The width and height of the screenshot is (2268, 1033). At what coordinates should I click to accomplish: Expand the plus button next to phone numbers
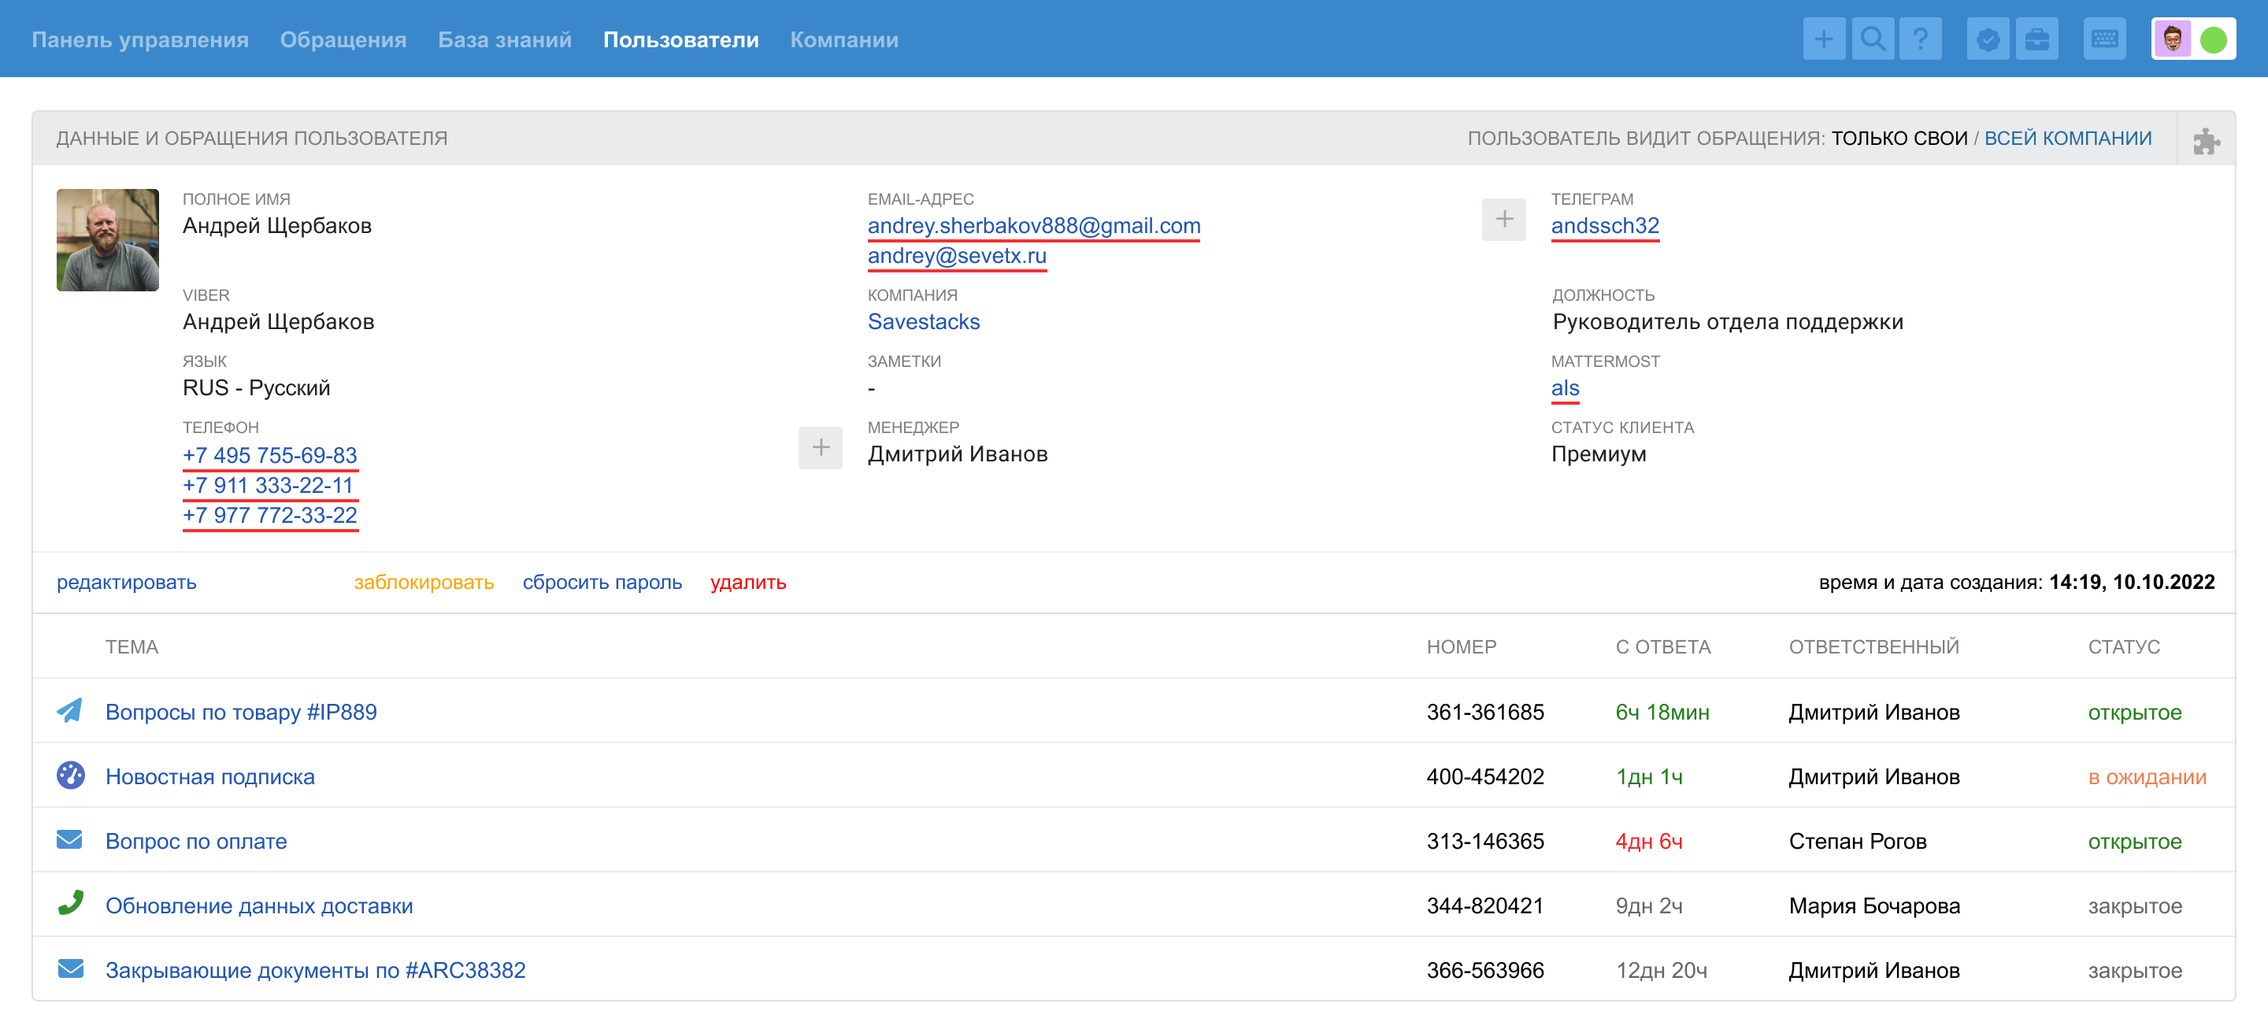[x=820, y=448]
